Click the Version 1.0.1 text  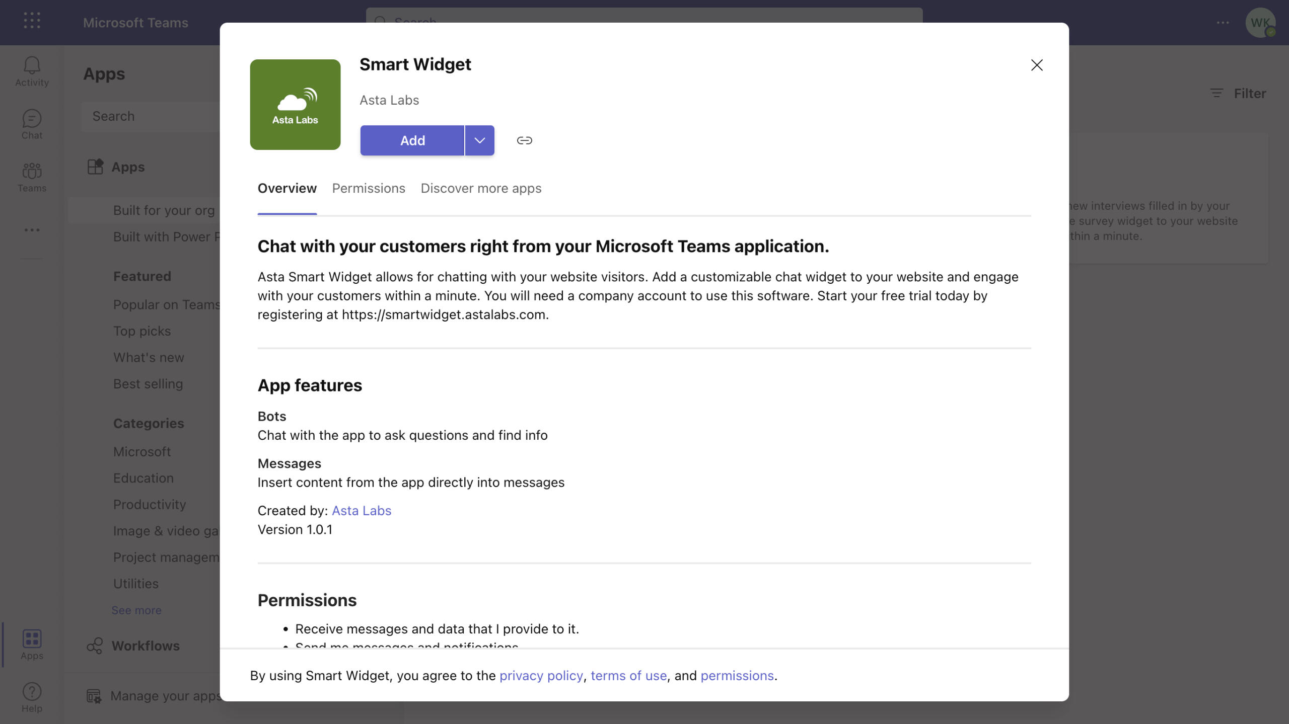(295, 529)
